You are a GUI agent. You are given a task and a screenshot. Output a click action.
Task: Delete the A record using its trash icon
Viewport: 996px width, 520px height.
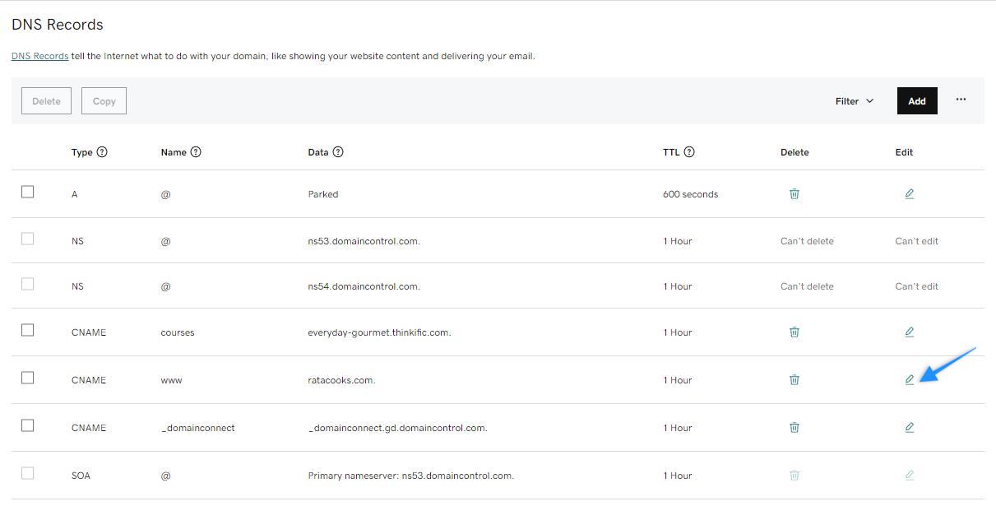click(x=794, y=193)
